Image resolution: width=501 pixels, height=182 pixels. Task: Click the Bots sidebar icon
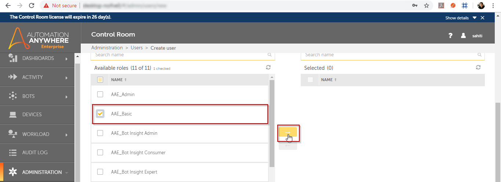pyautogui.click(x=13, y=96)
